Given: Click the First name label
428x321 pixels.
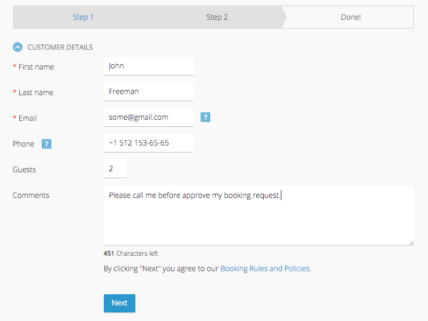Looking at the screenshot, I should [x=36, y=67].
